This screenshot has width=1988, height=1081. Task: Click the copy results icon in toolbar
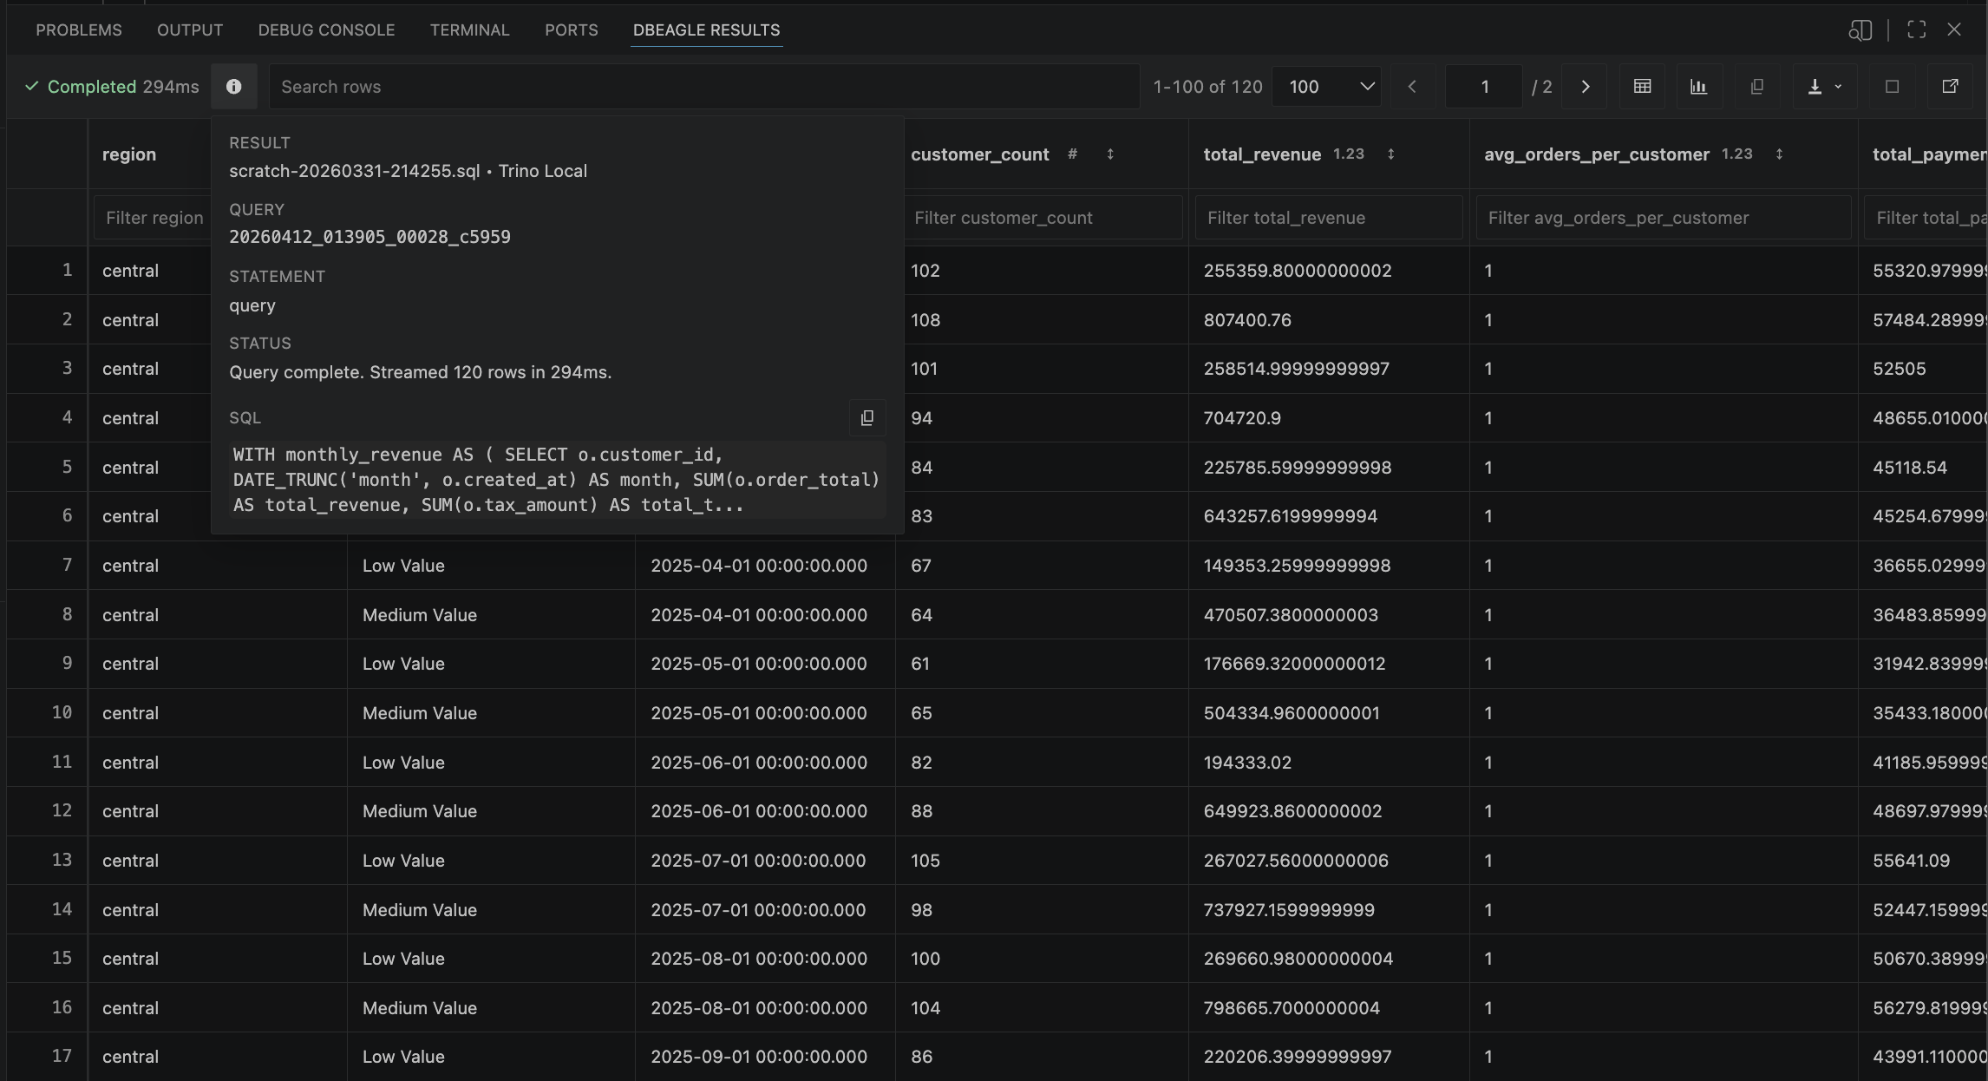pyautogui.click(x=1756, y=87)
